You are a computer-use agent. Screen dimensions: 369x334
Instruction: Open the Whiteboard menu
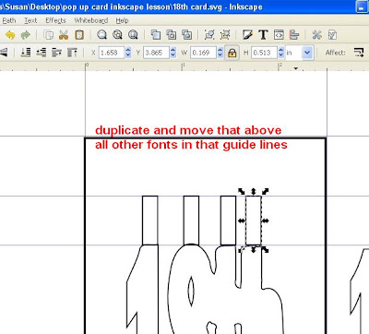(91, 20)
